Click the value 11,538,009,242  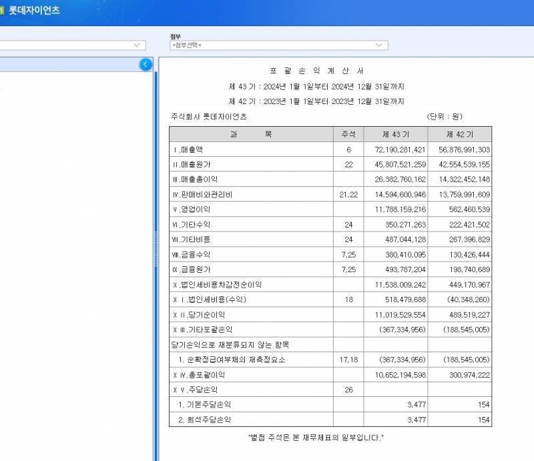coord(400,285)
